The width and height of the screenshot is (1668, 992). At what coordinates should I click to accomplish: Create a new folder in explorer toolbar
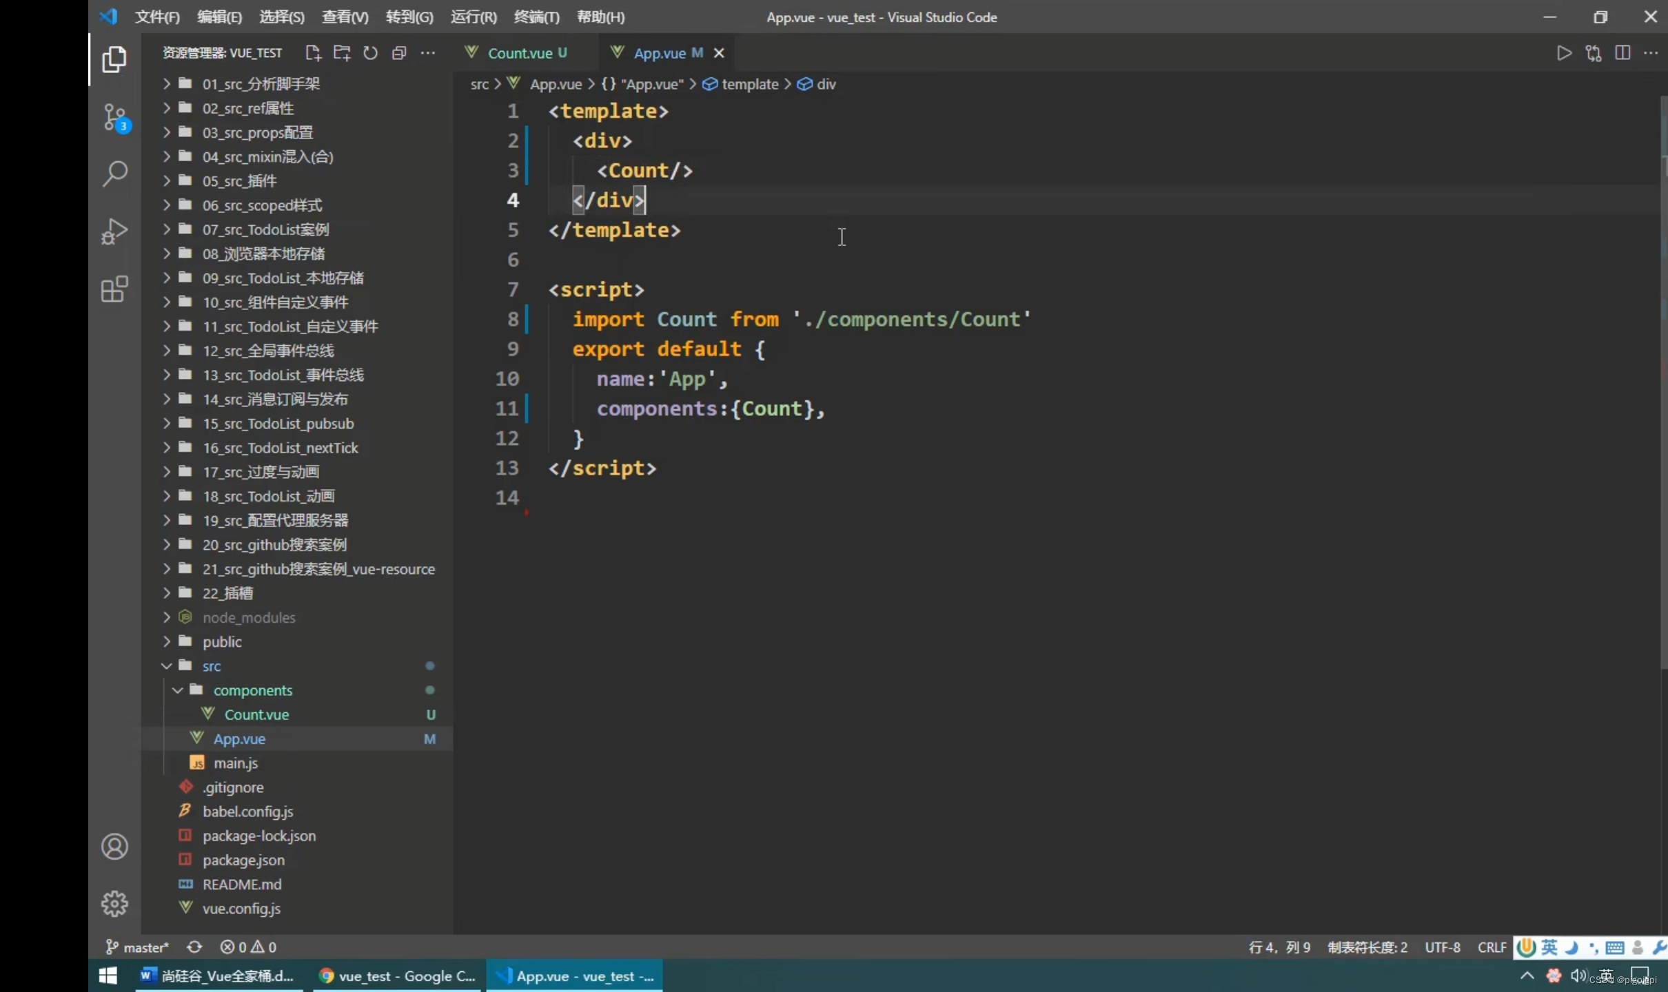tap(342, 53)
